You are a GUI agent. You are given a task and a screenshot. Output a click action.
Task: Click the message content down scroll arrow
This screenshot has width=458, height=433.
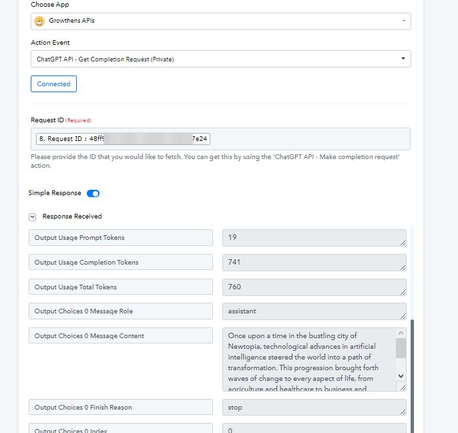click(x=401, y=376)
